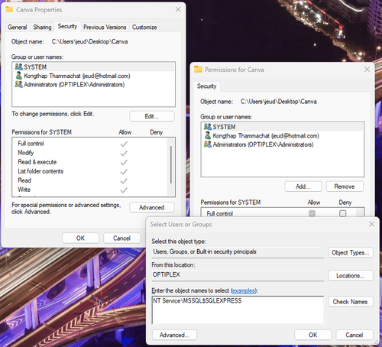
Task: Confirm Select Users or Groups with OK
Action: click(313, 335)
